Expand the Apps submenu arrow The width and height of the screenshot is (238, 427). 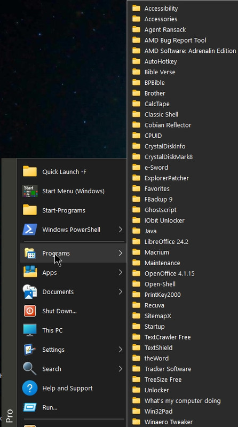click(121, 272)
